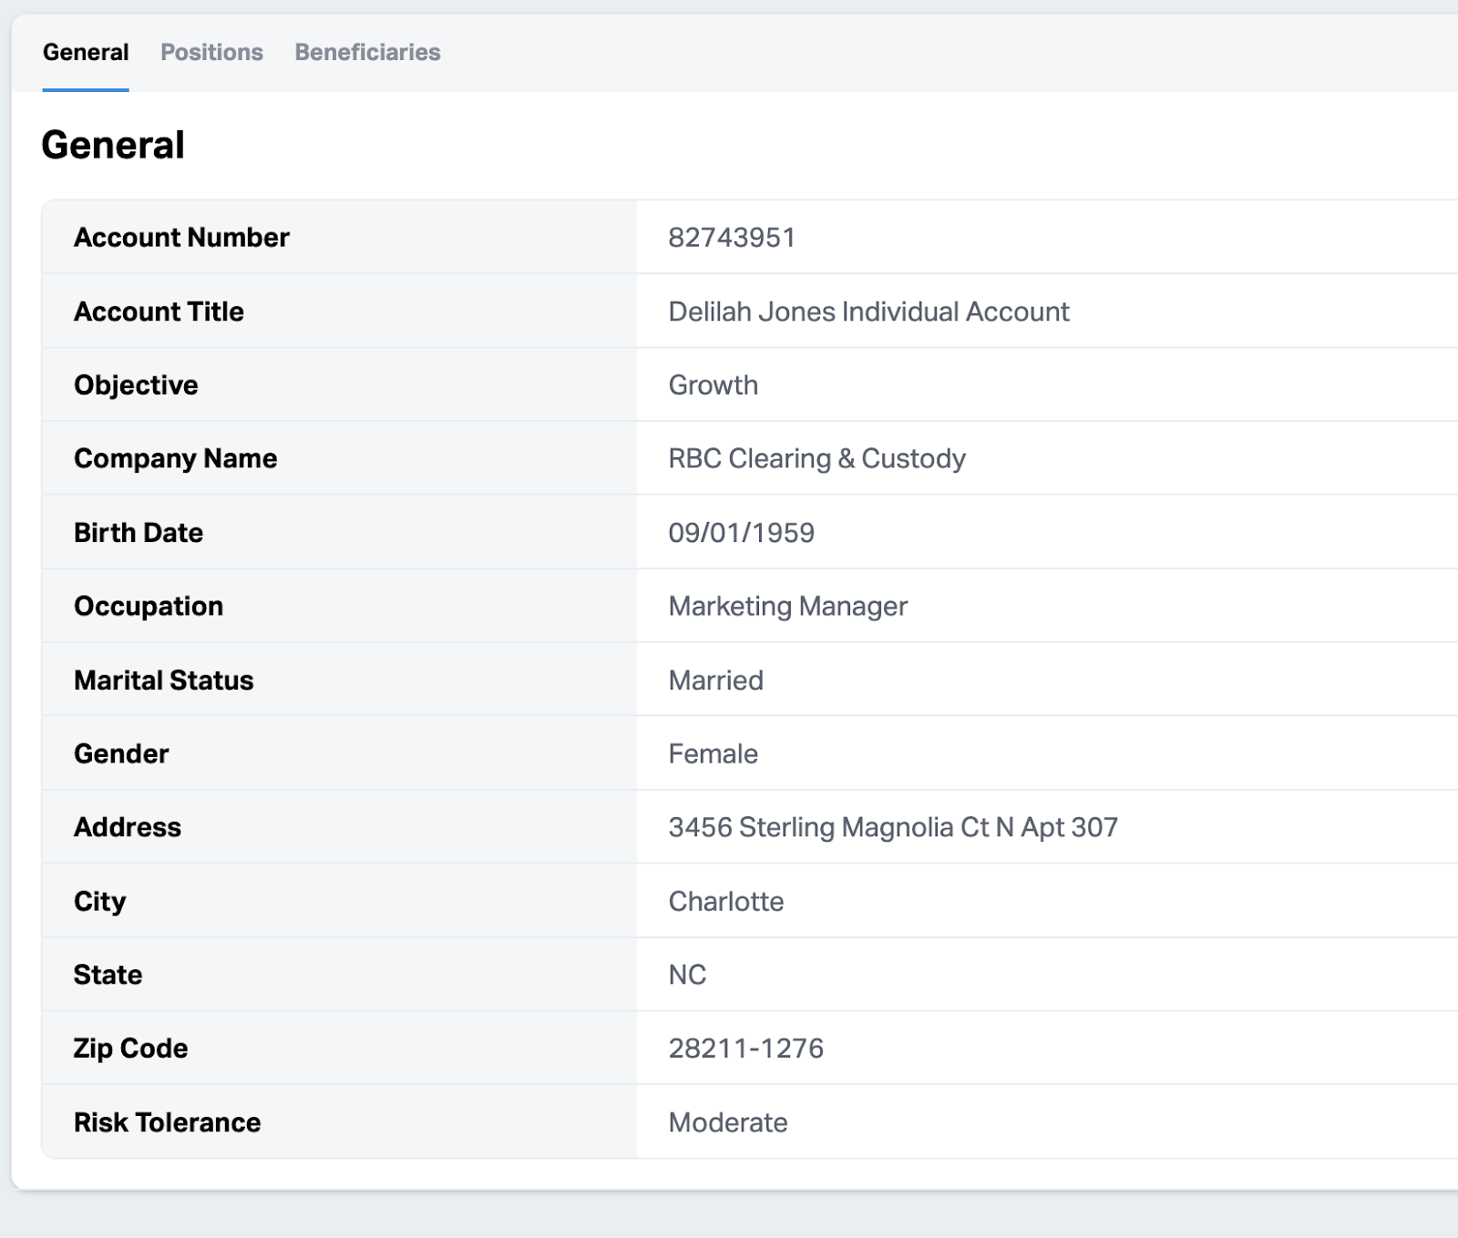Select the Risk Tolerance row label
The image size is (1458, 1238).
click(x=167, y=1122)
